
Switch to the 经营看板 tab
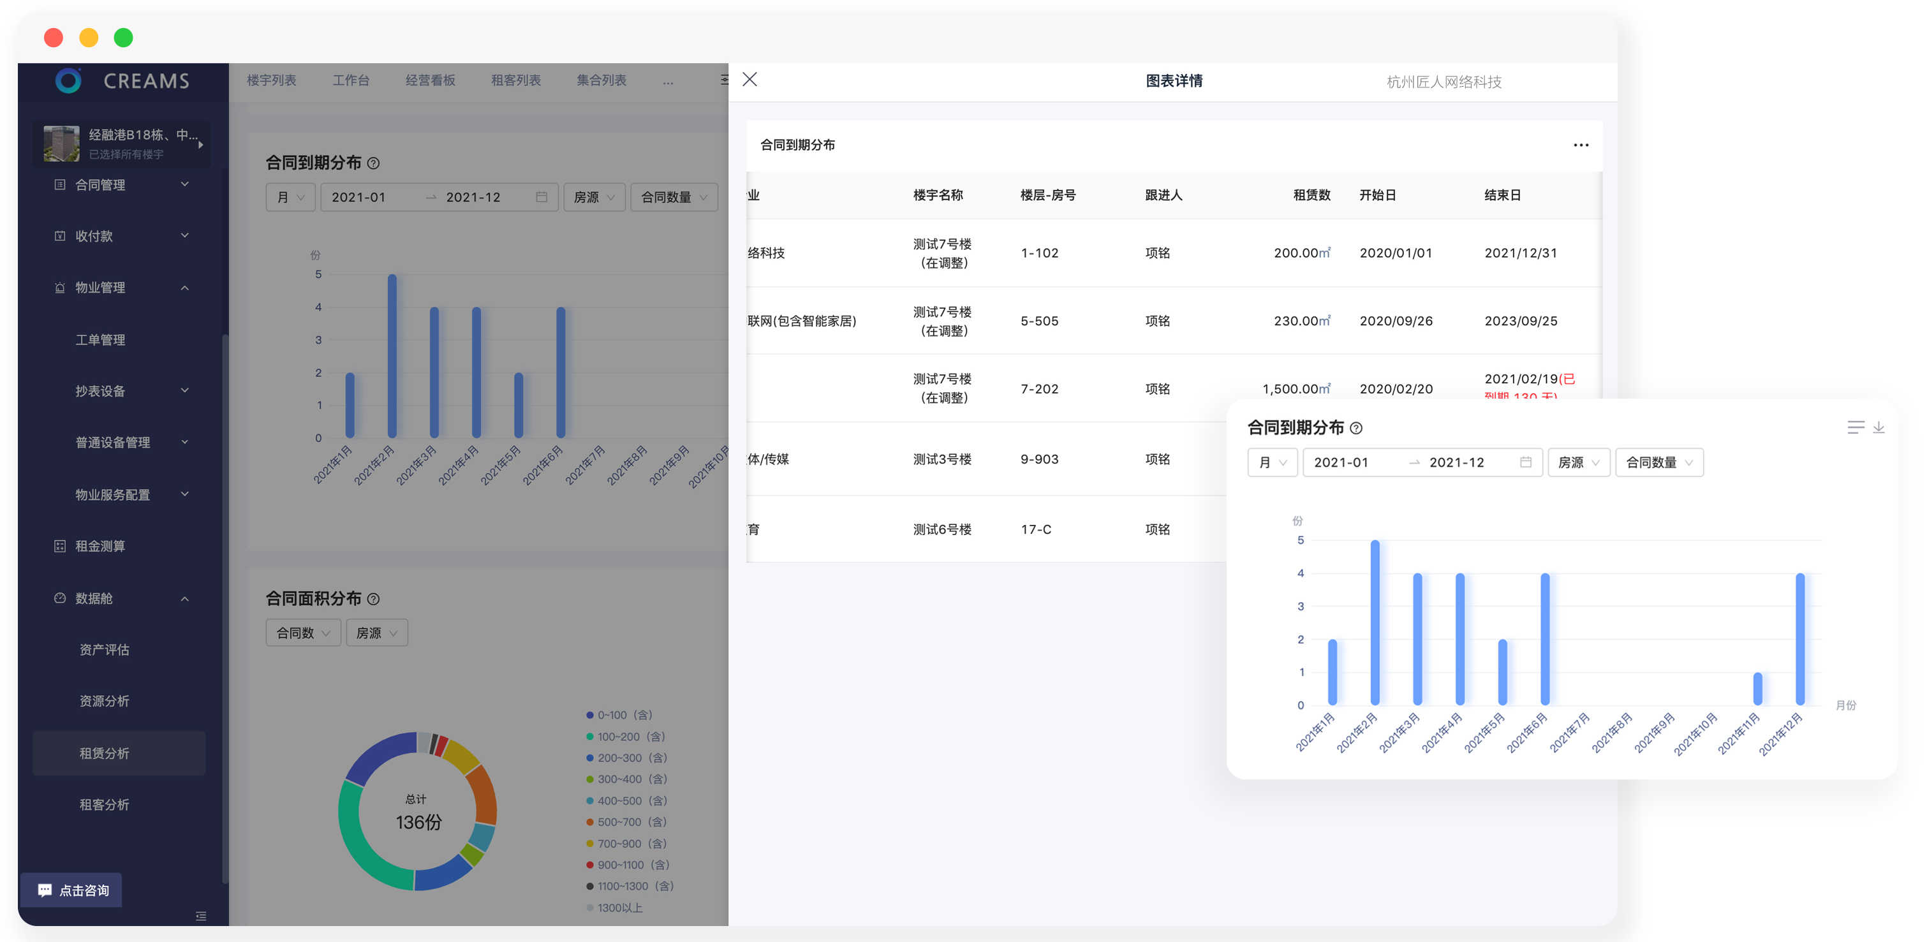[x=430, y=80]
